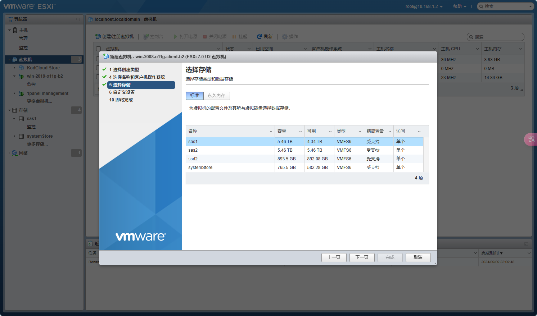Click the translate floating icon at right edge
Image resolution: width=537 pixels, height=316 pixels.
(x=531, y=139)
